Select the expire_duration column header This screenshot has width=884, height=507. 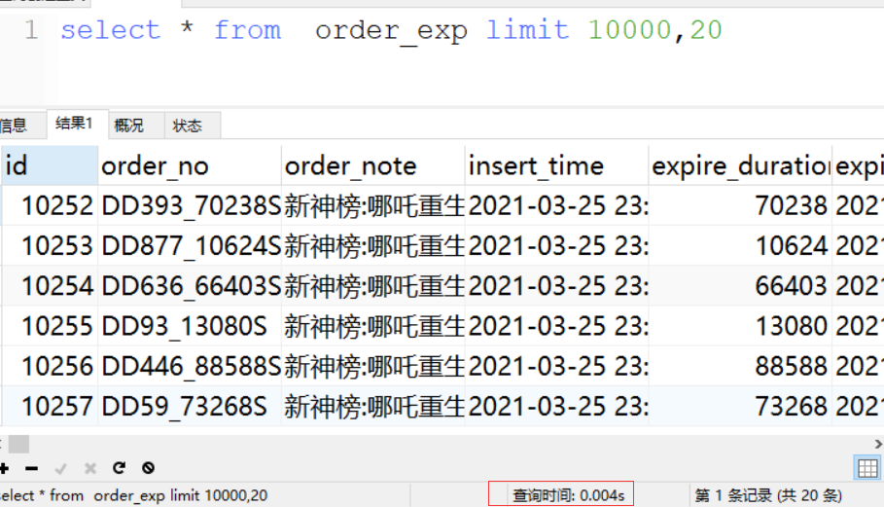point(740,165)
